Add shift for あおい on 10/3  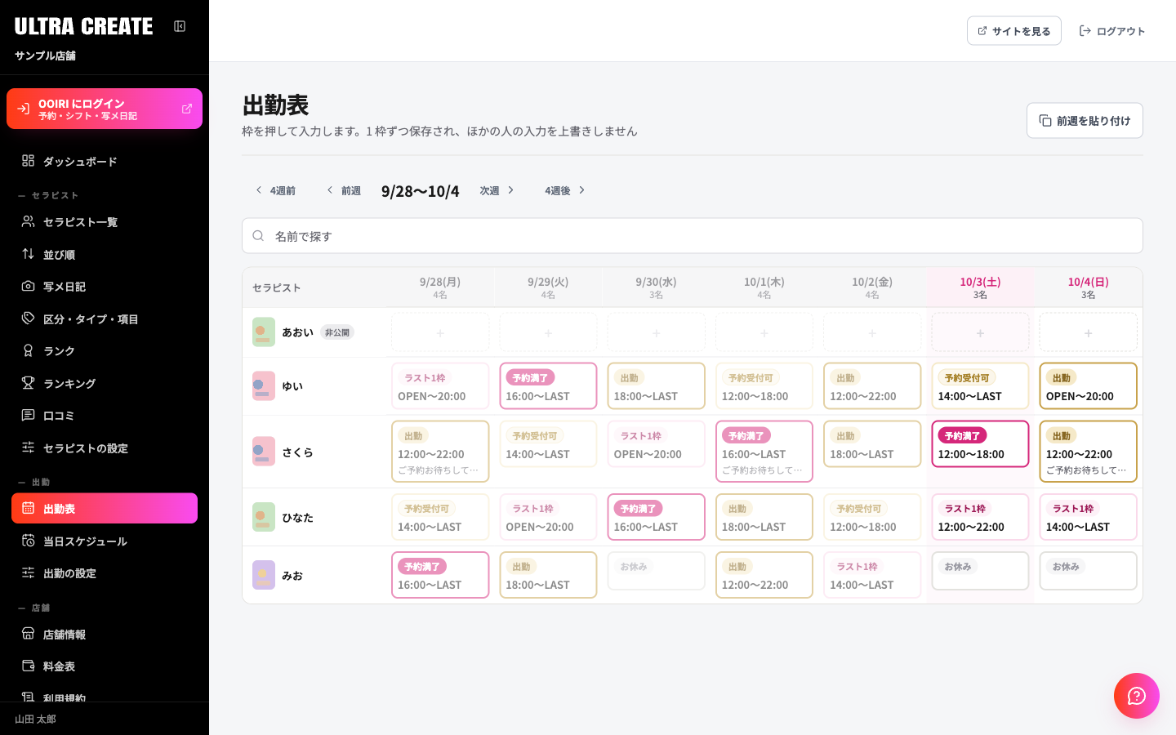[980, 333]
